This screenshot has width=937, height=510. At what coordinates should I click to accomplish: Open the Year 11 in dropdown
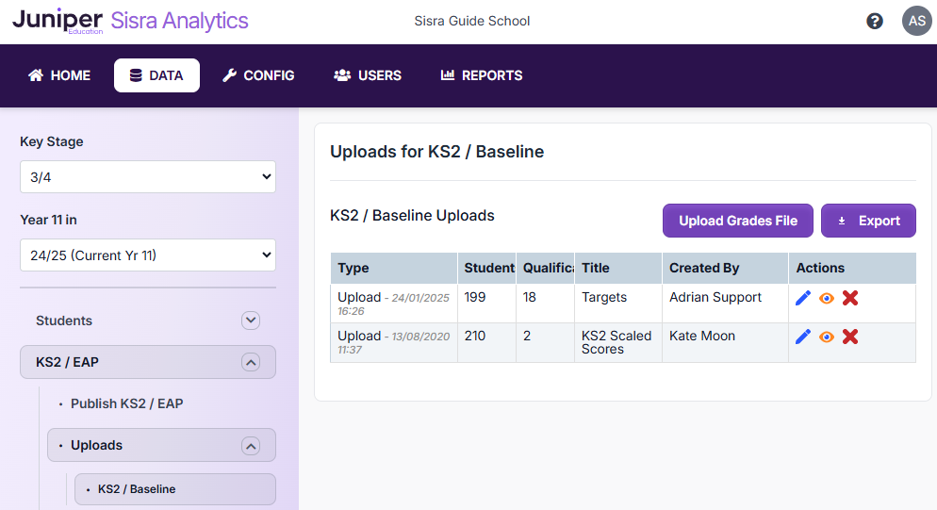148,255
